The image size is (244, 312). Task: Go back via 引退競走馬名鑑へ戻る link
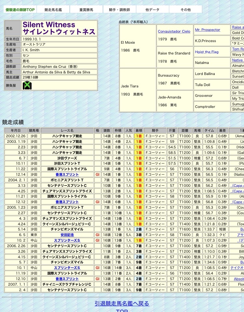pyautogui.click(x=122, y=304)
